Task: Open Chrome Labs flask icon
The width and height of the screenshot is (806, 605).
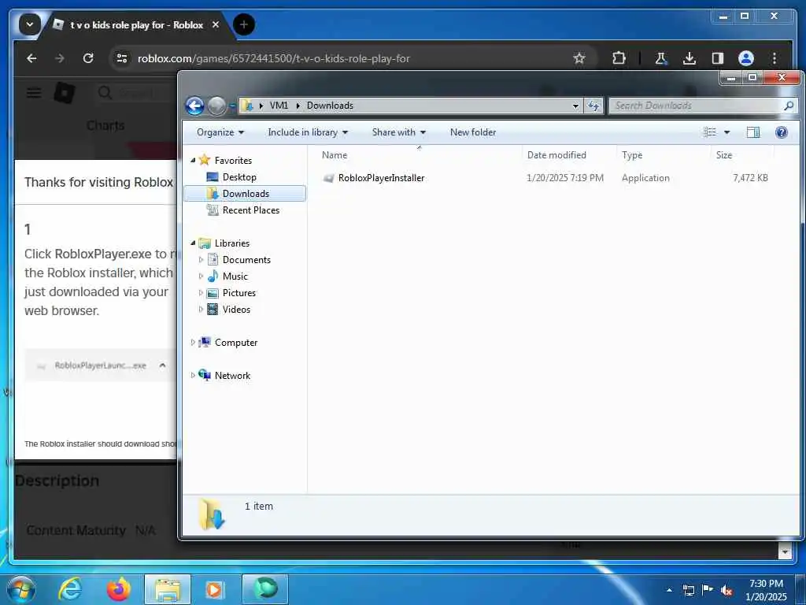Action: (x=661, y=58)
